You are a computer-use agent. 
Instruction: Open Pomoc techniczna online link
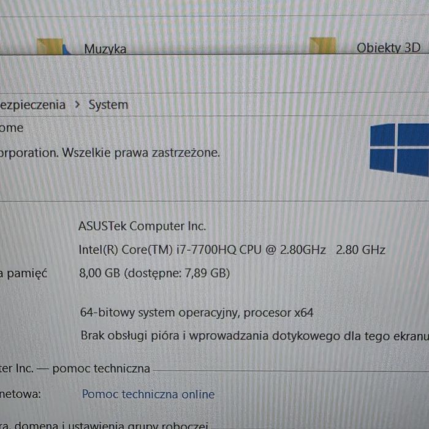coord(148,394)
